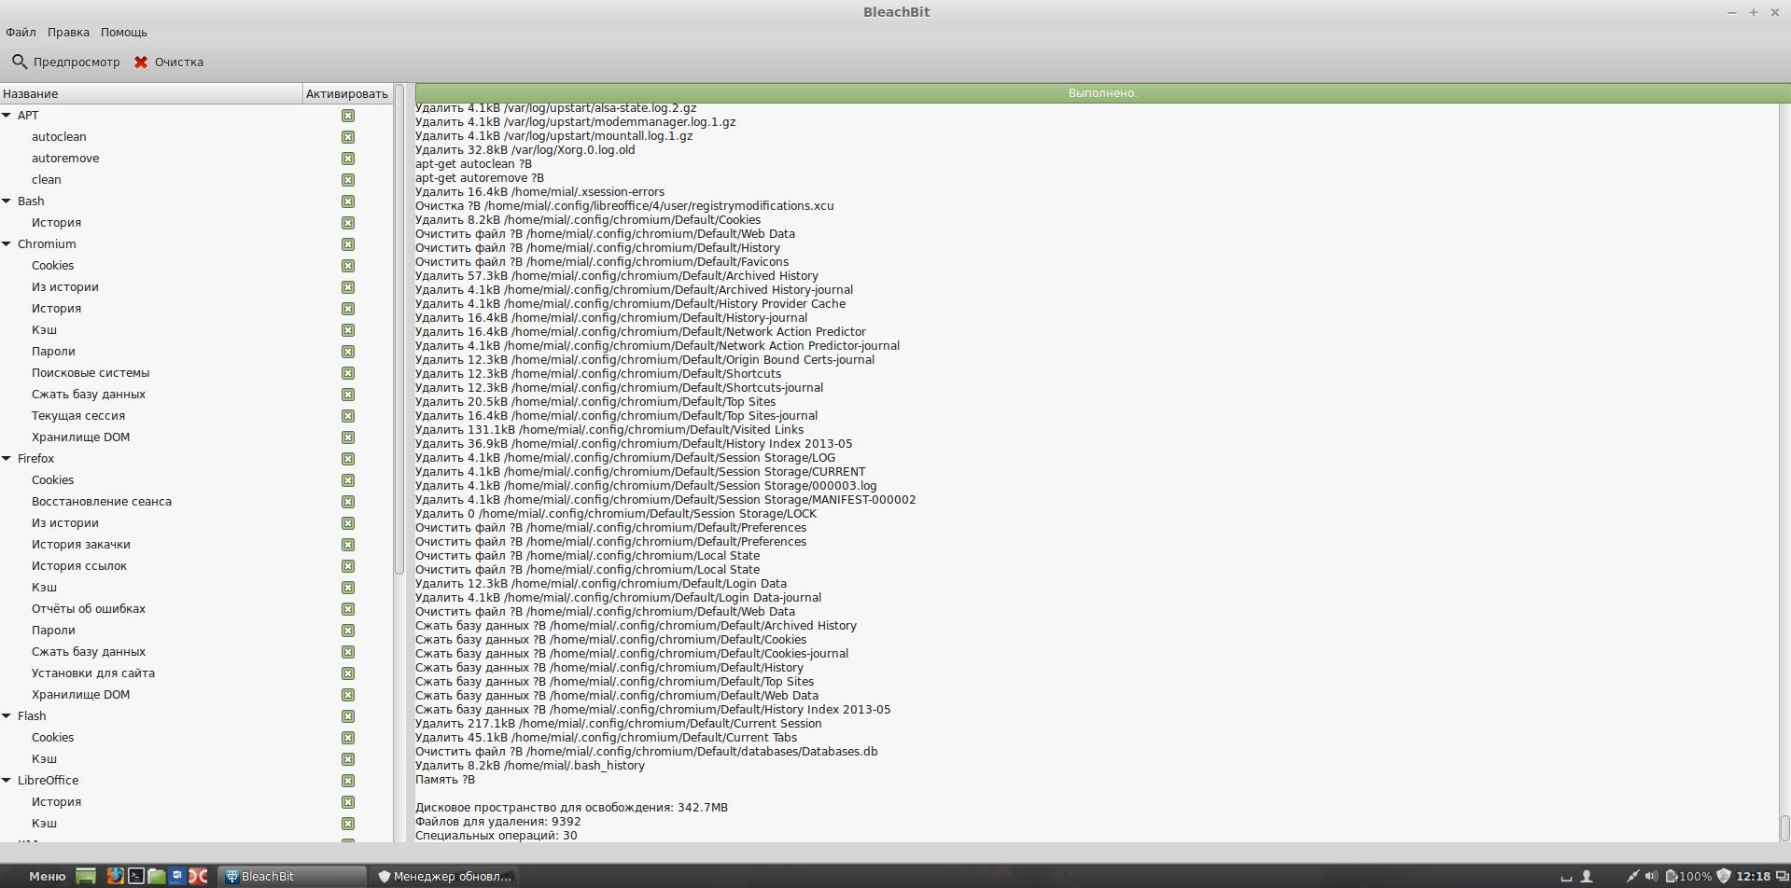The image size is (1791, 888).
Task: Collapse the Firefox group
Action: coord(7,459)
